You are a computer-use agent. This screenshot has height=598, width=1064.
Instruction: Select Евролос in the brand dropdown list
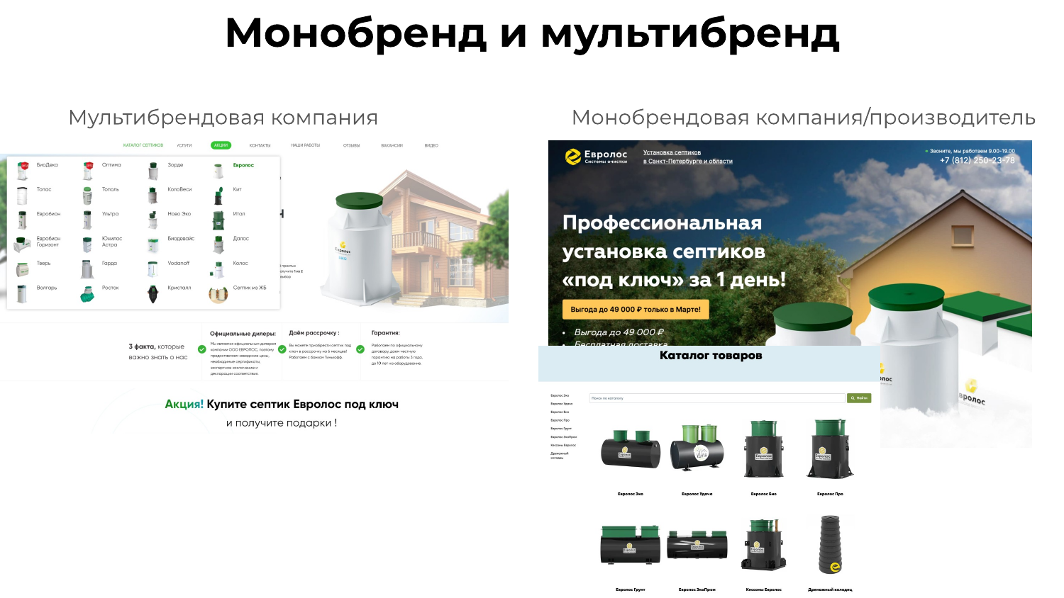243,165
